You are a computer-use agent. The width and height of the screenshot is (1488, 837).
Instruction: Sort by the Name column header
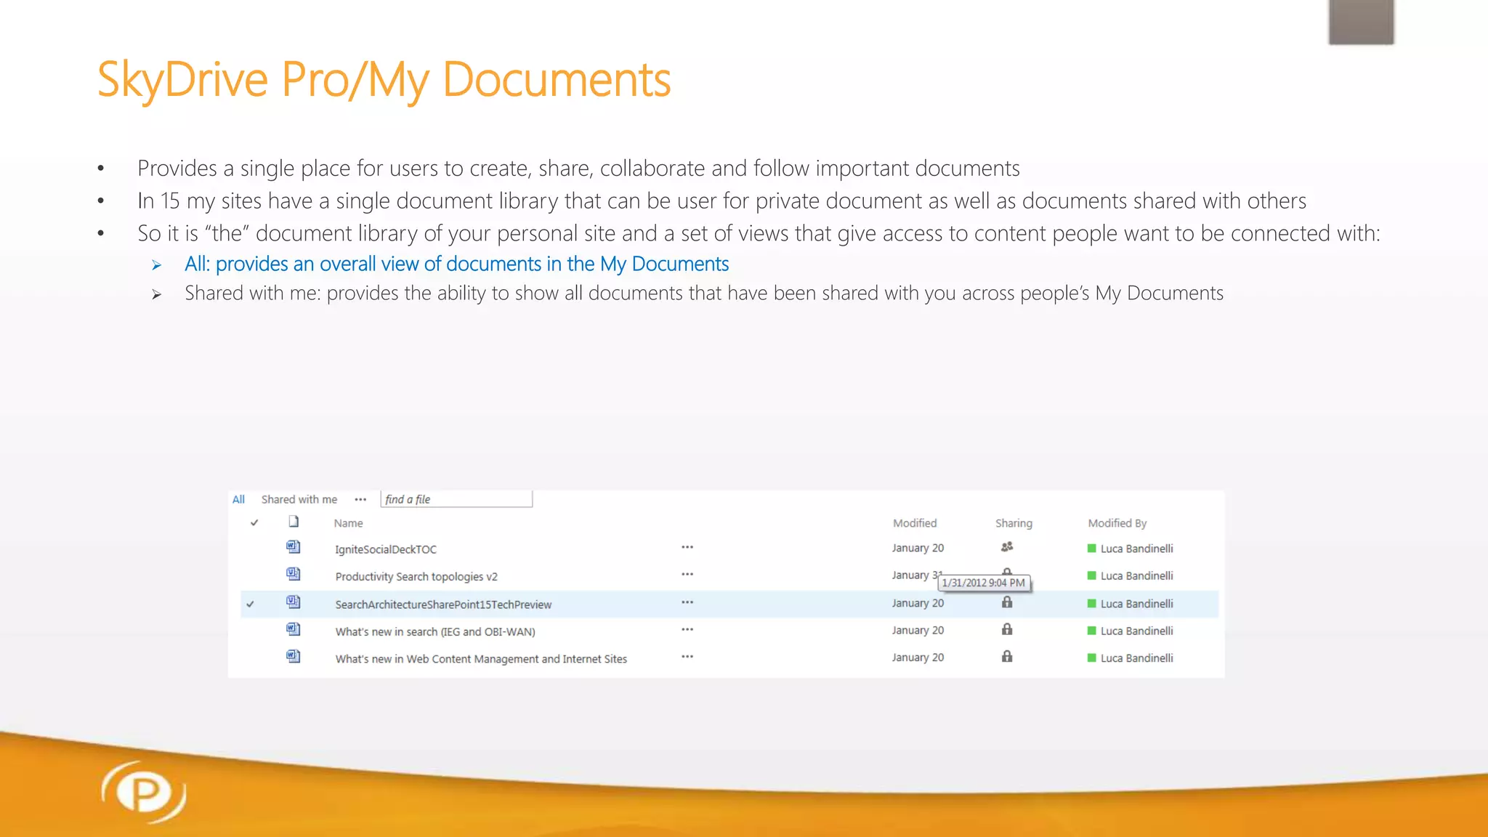point(348,523)
